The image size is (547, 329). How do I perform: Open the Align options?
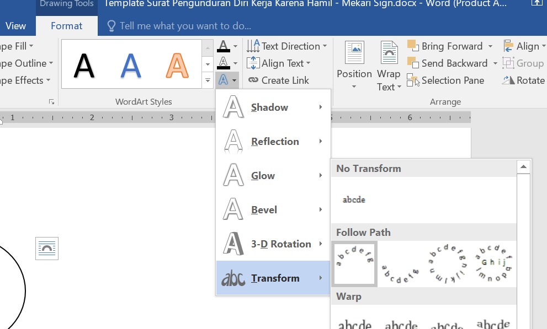click(524, 46)
